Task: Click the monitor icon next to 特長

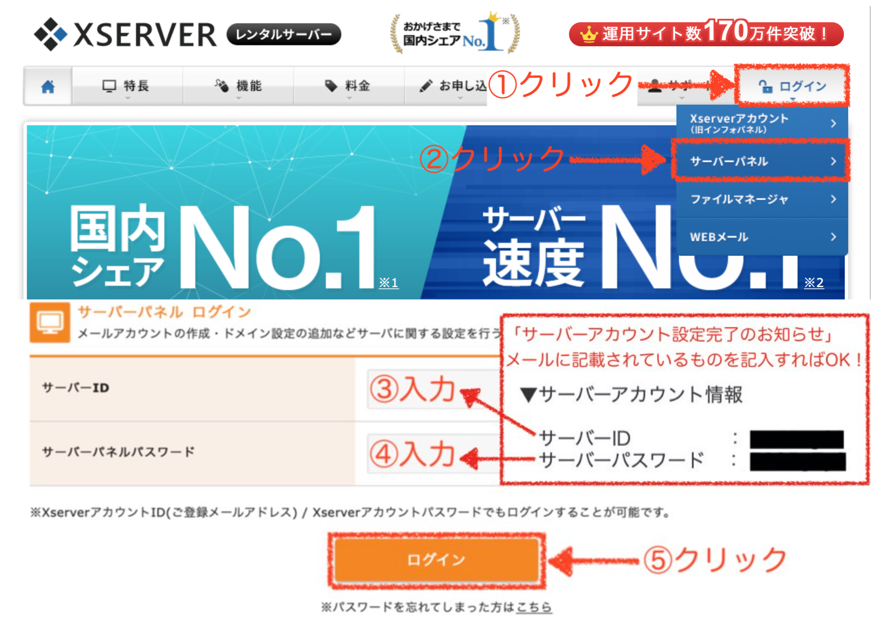Action: point(109,86)
